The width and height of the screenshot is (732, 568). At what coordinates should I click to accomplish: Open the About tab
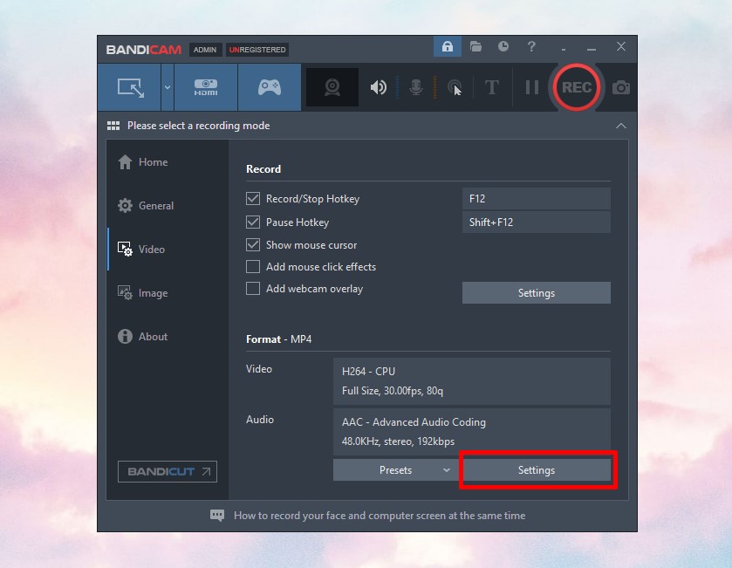click(143, 337)
